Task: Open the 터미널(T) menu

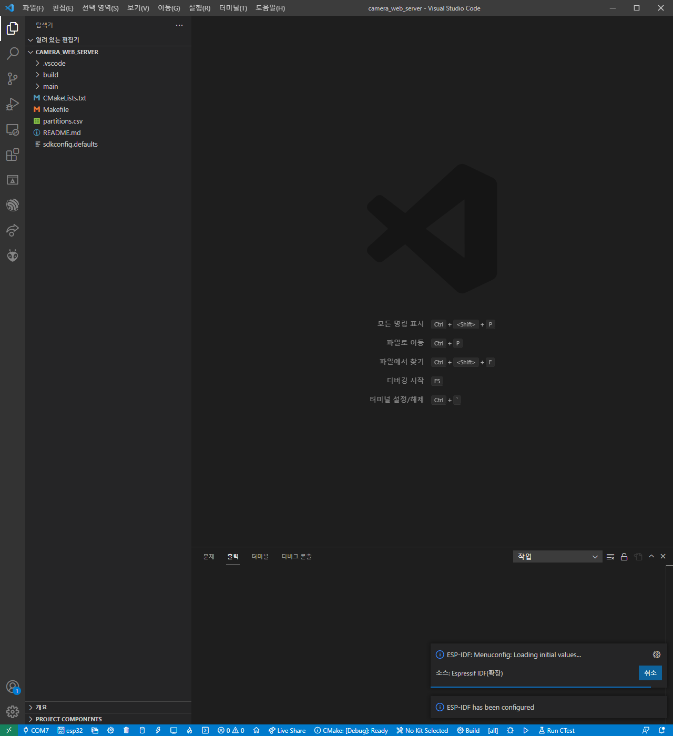Action: point(233,8)
